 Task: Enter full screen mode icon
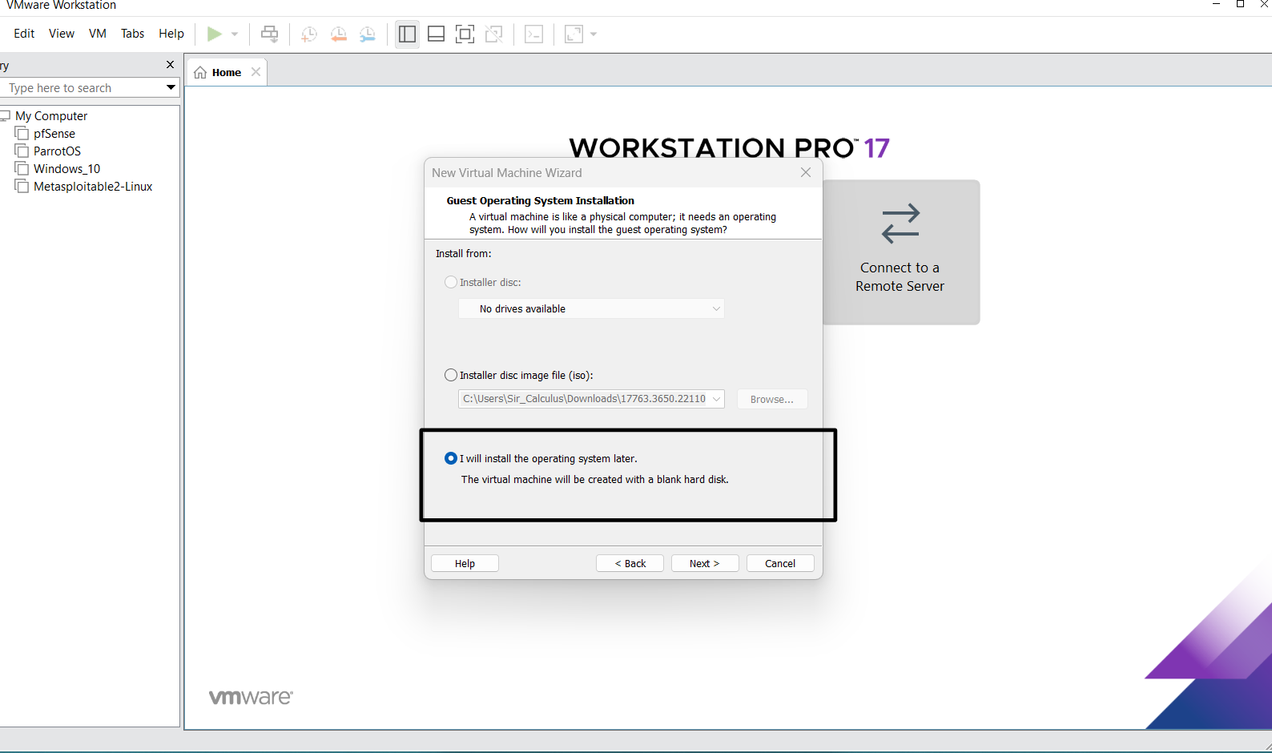point(465,34)
